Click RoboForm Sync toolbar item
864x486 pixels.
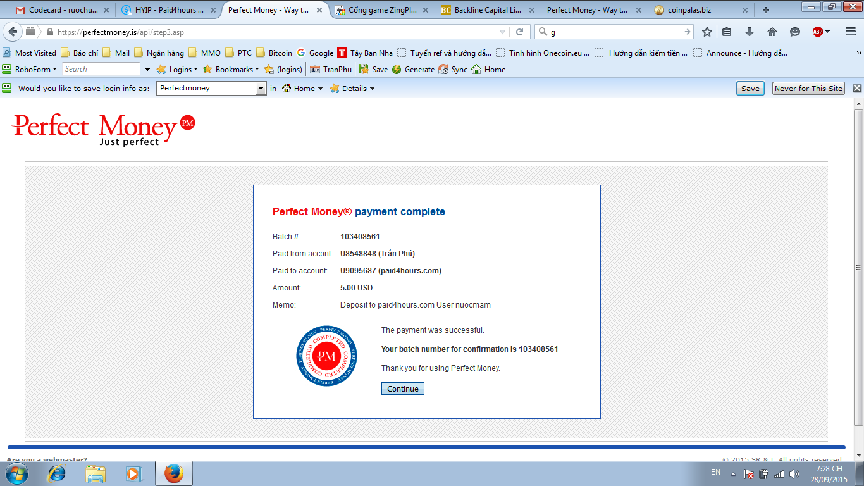[453, 70]
